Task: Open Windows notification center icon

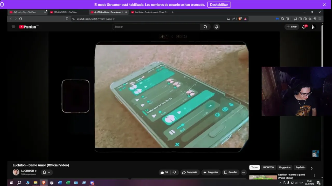Action: 318,183
